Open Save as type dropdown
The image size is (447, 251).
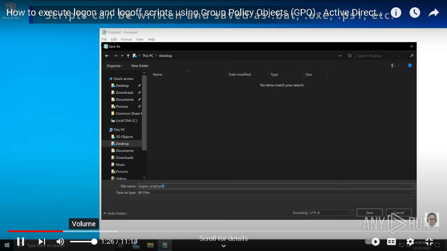tap(276, 192)
